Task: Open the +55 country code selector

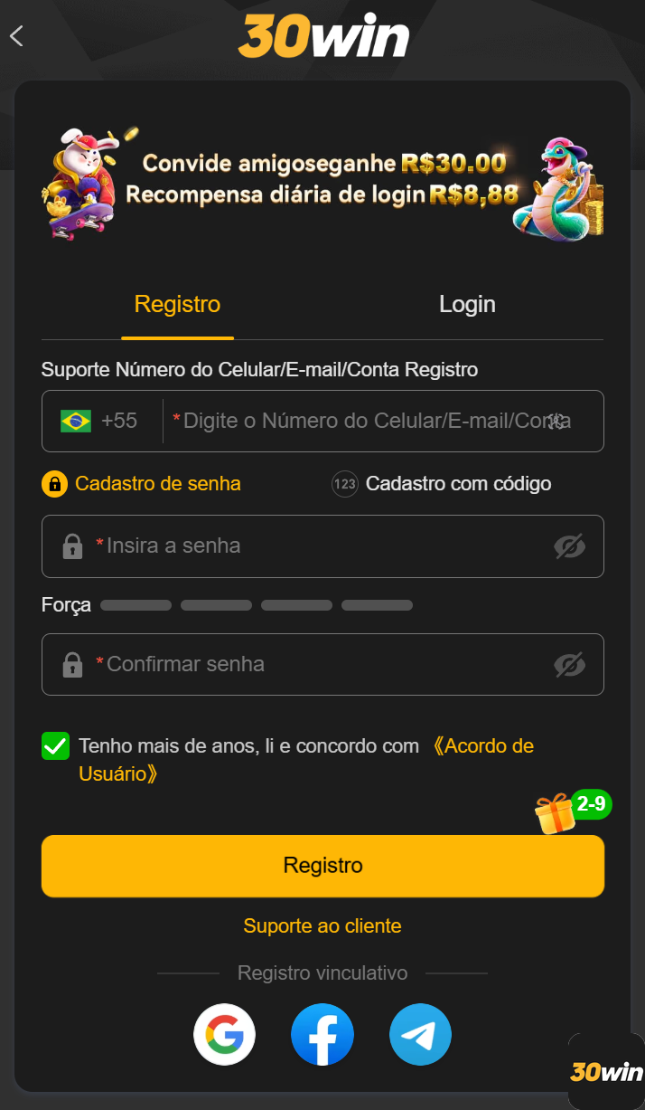Action: (x=102, y=421)
